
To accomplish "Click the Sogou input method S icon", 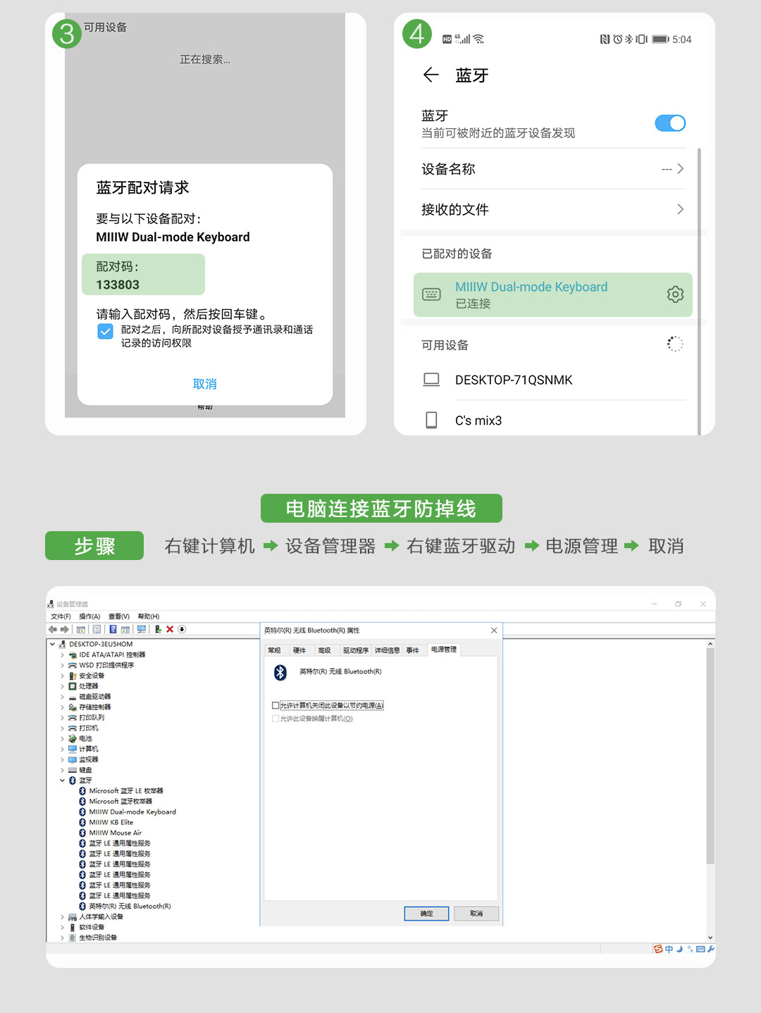I will coord(658,949).
